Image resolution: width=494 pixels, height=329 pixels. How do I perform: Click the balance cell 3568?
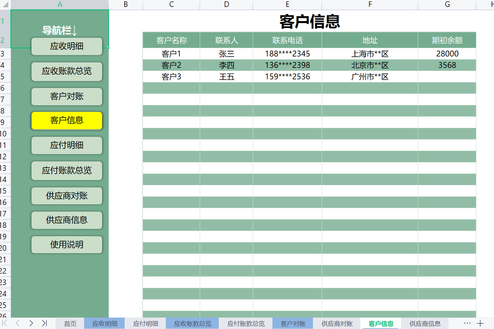coord(447,65)
